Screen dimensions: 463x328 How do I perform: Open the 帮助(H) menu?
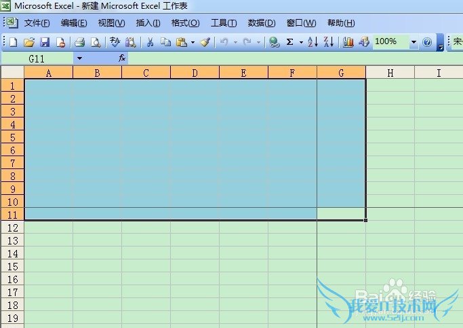341,23
